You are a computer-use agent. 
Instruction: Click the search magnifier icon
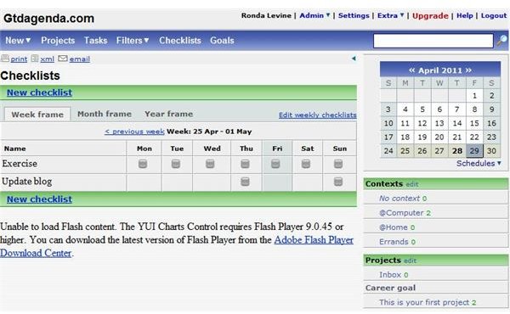[502, 41]
